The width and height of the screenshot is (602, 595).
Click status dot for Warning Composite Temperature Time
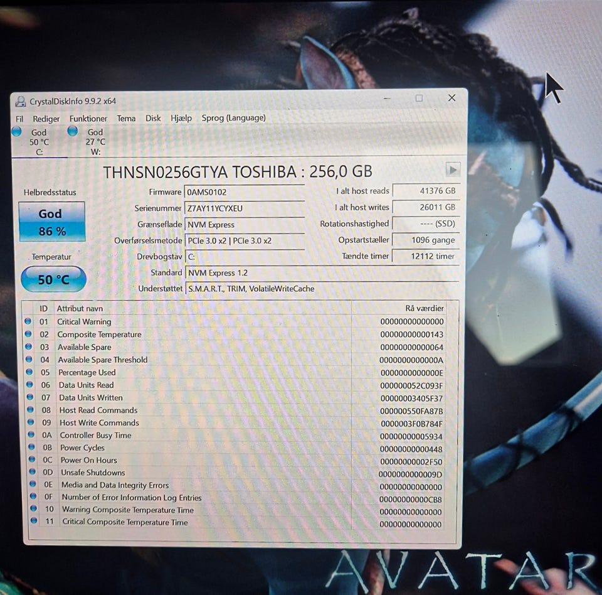[33, 508]
